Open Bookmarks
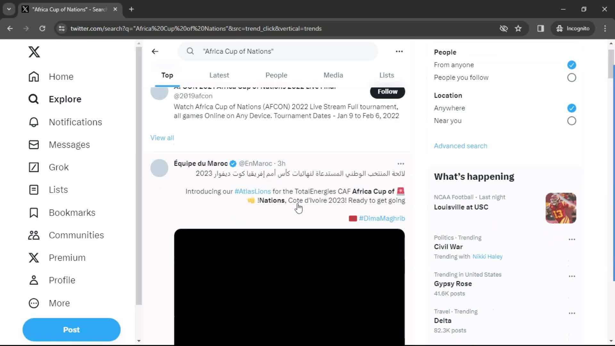Viewport: 615px width, 346px height. click(x=62, y=212)
